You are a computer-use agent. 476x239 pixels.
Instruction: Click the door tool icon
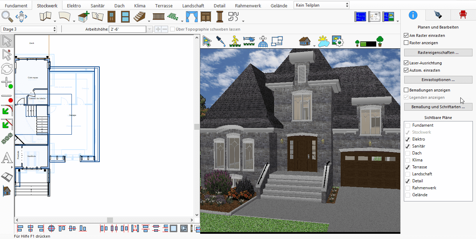(112, 16)
